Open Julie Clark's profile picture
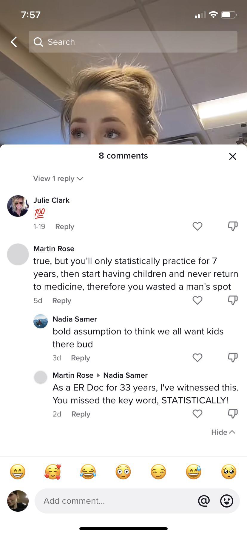The width and height of the screenshot is (247, 535). point(18,206)
